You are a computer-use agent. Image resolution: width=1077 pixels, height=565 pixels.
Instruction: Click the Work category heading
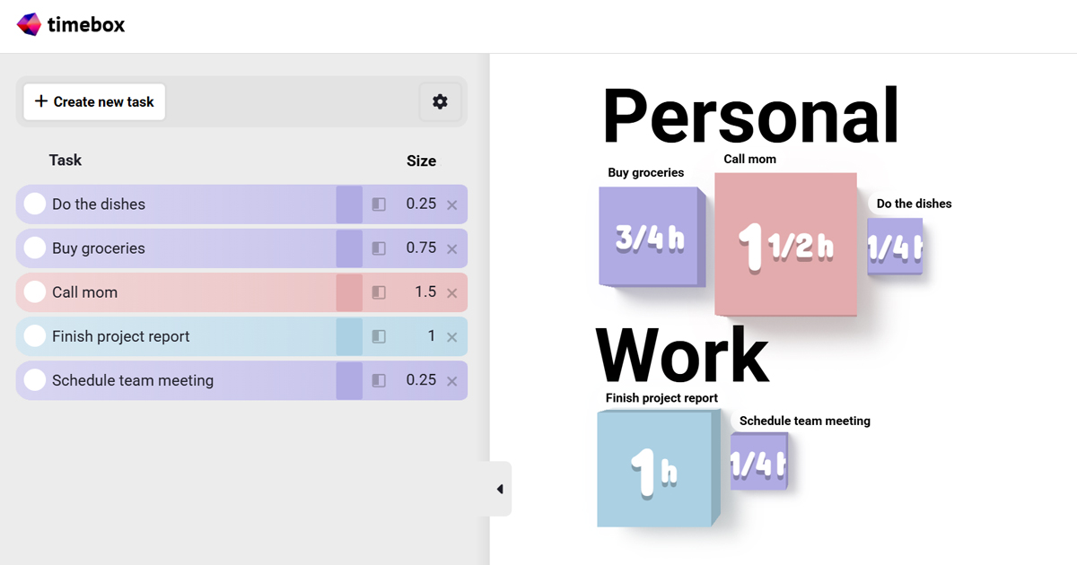683,355
